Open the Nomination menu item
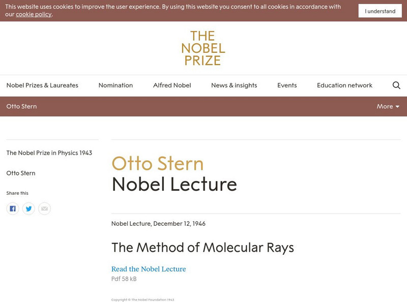Viewport: 407px width, 302px height. click(x=115, y=85)
